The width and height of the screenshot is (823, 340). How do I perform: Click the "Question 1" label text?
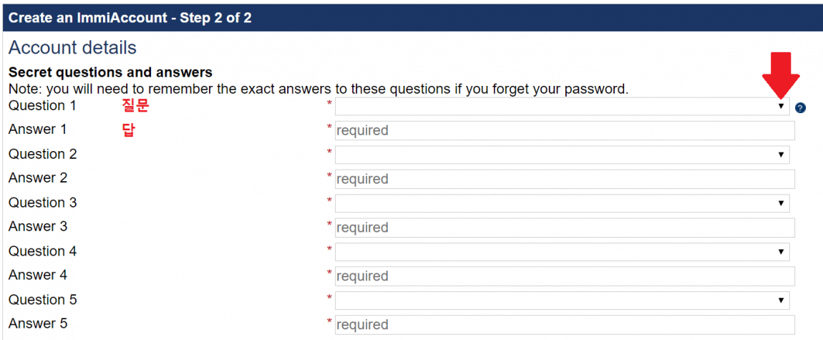(x=42, y=106)
